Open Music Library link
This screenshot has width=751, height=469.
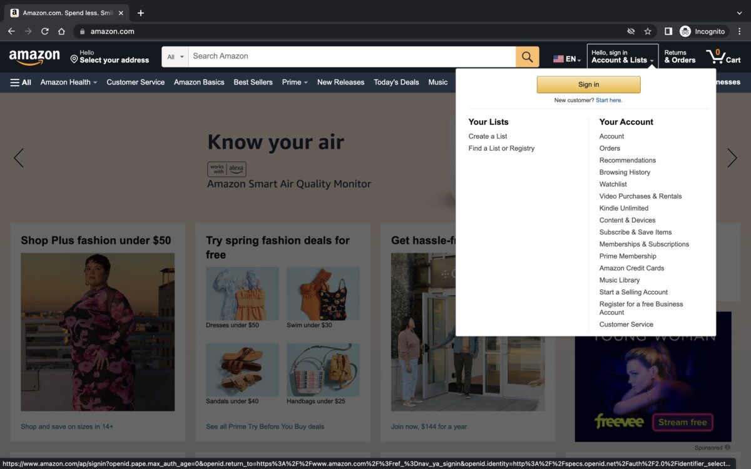click(620, 280)
